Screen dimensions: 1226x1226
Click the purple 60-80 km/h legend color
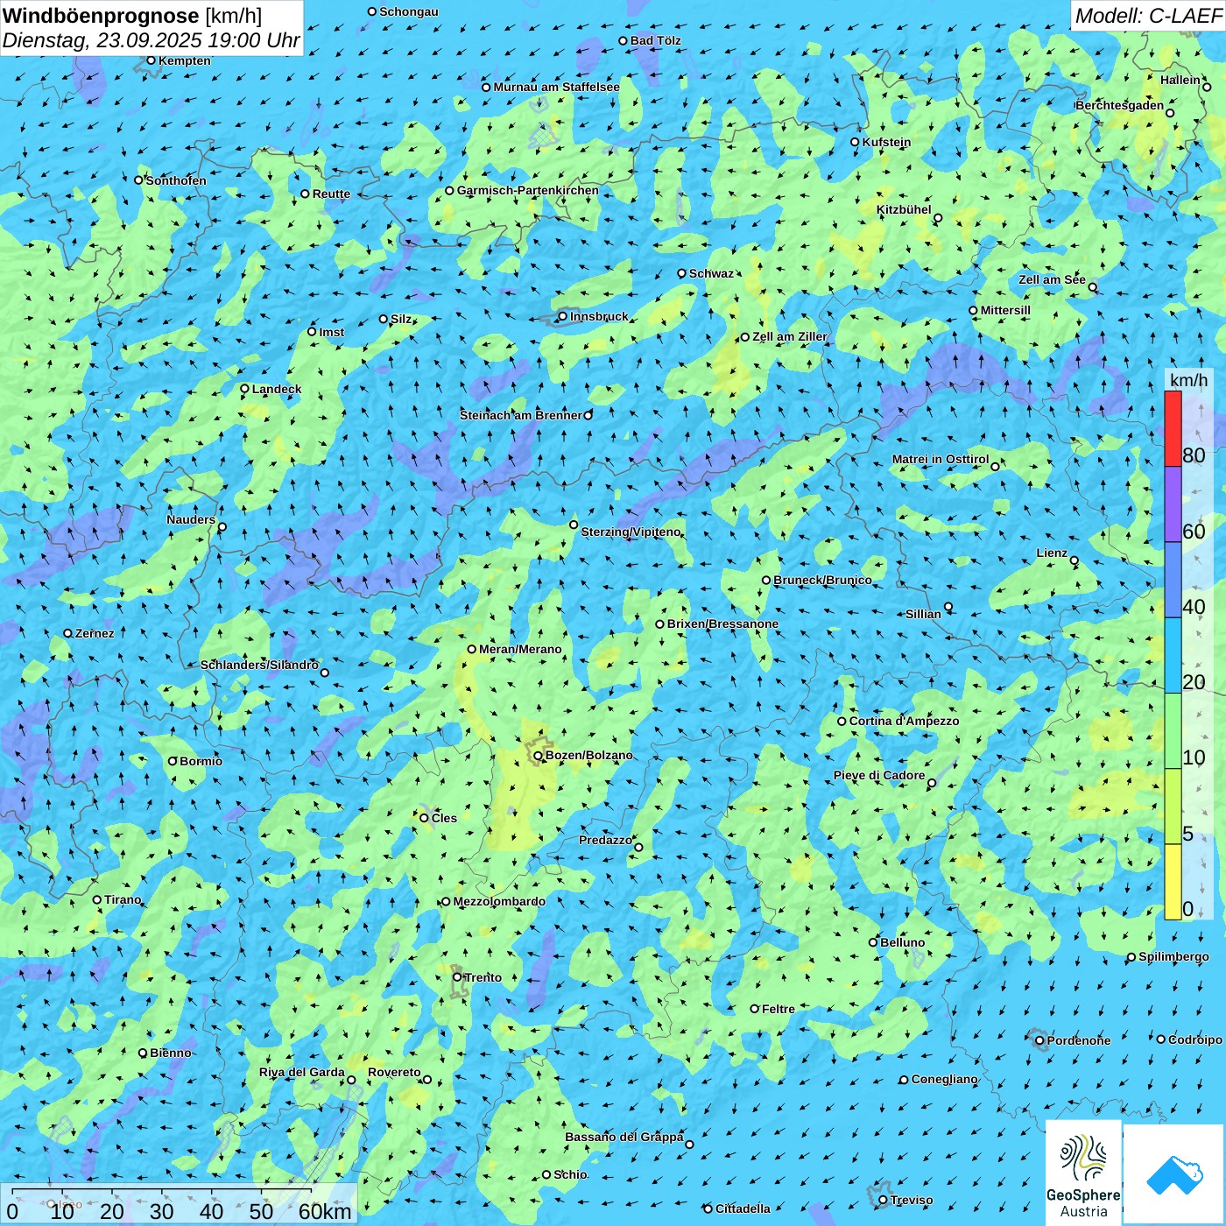click(x=1173, y=504)
